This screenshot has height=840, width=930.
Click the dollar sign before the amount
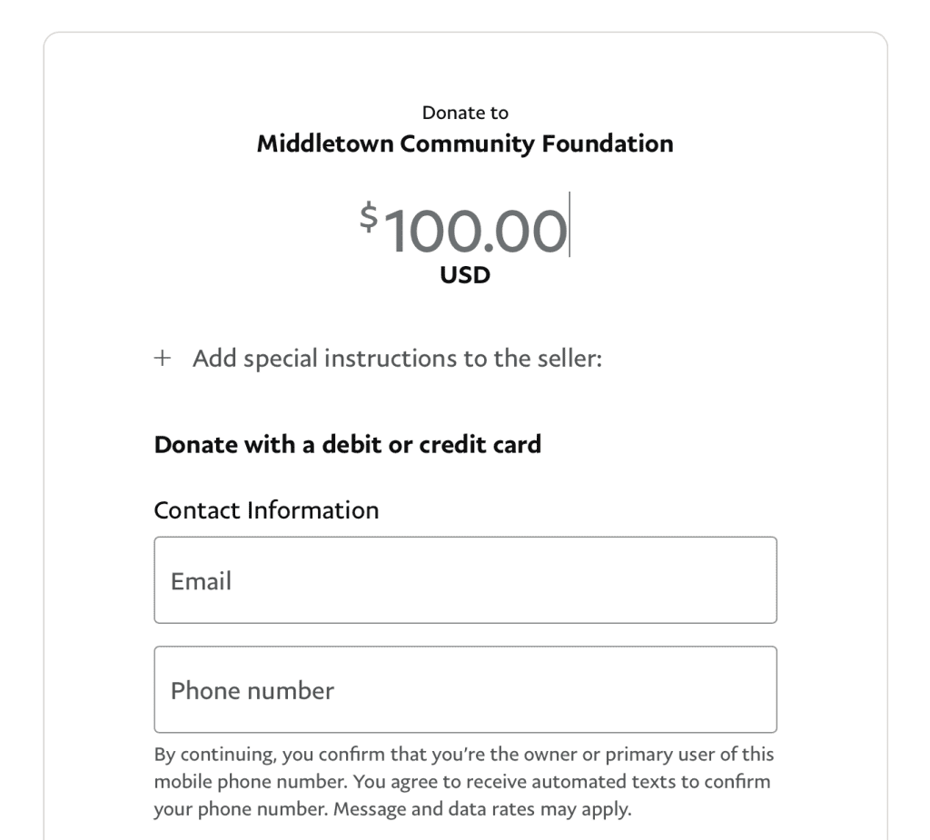(x=369, y=216)
